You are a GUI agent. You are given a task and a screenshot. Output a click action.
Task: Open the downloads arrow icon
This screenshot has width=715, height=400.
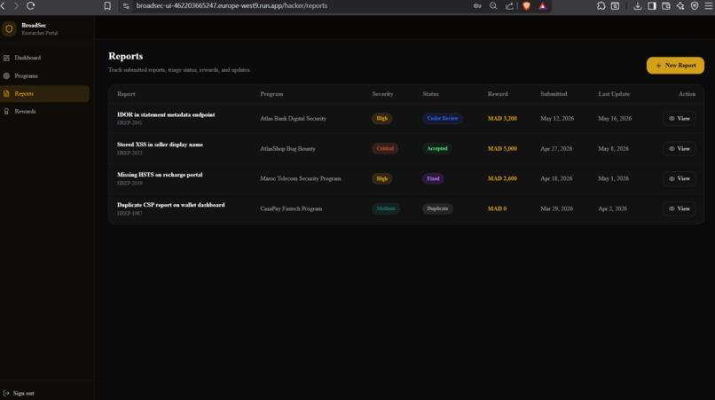pyautogui.click(x=638, y=6)
